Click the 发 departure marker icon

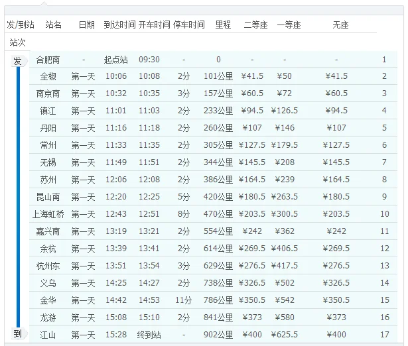[19, 62]
